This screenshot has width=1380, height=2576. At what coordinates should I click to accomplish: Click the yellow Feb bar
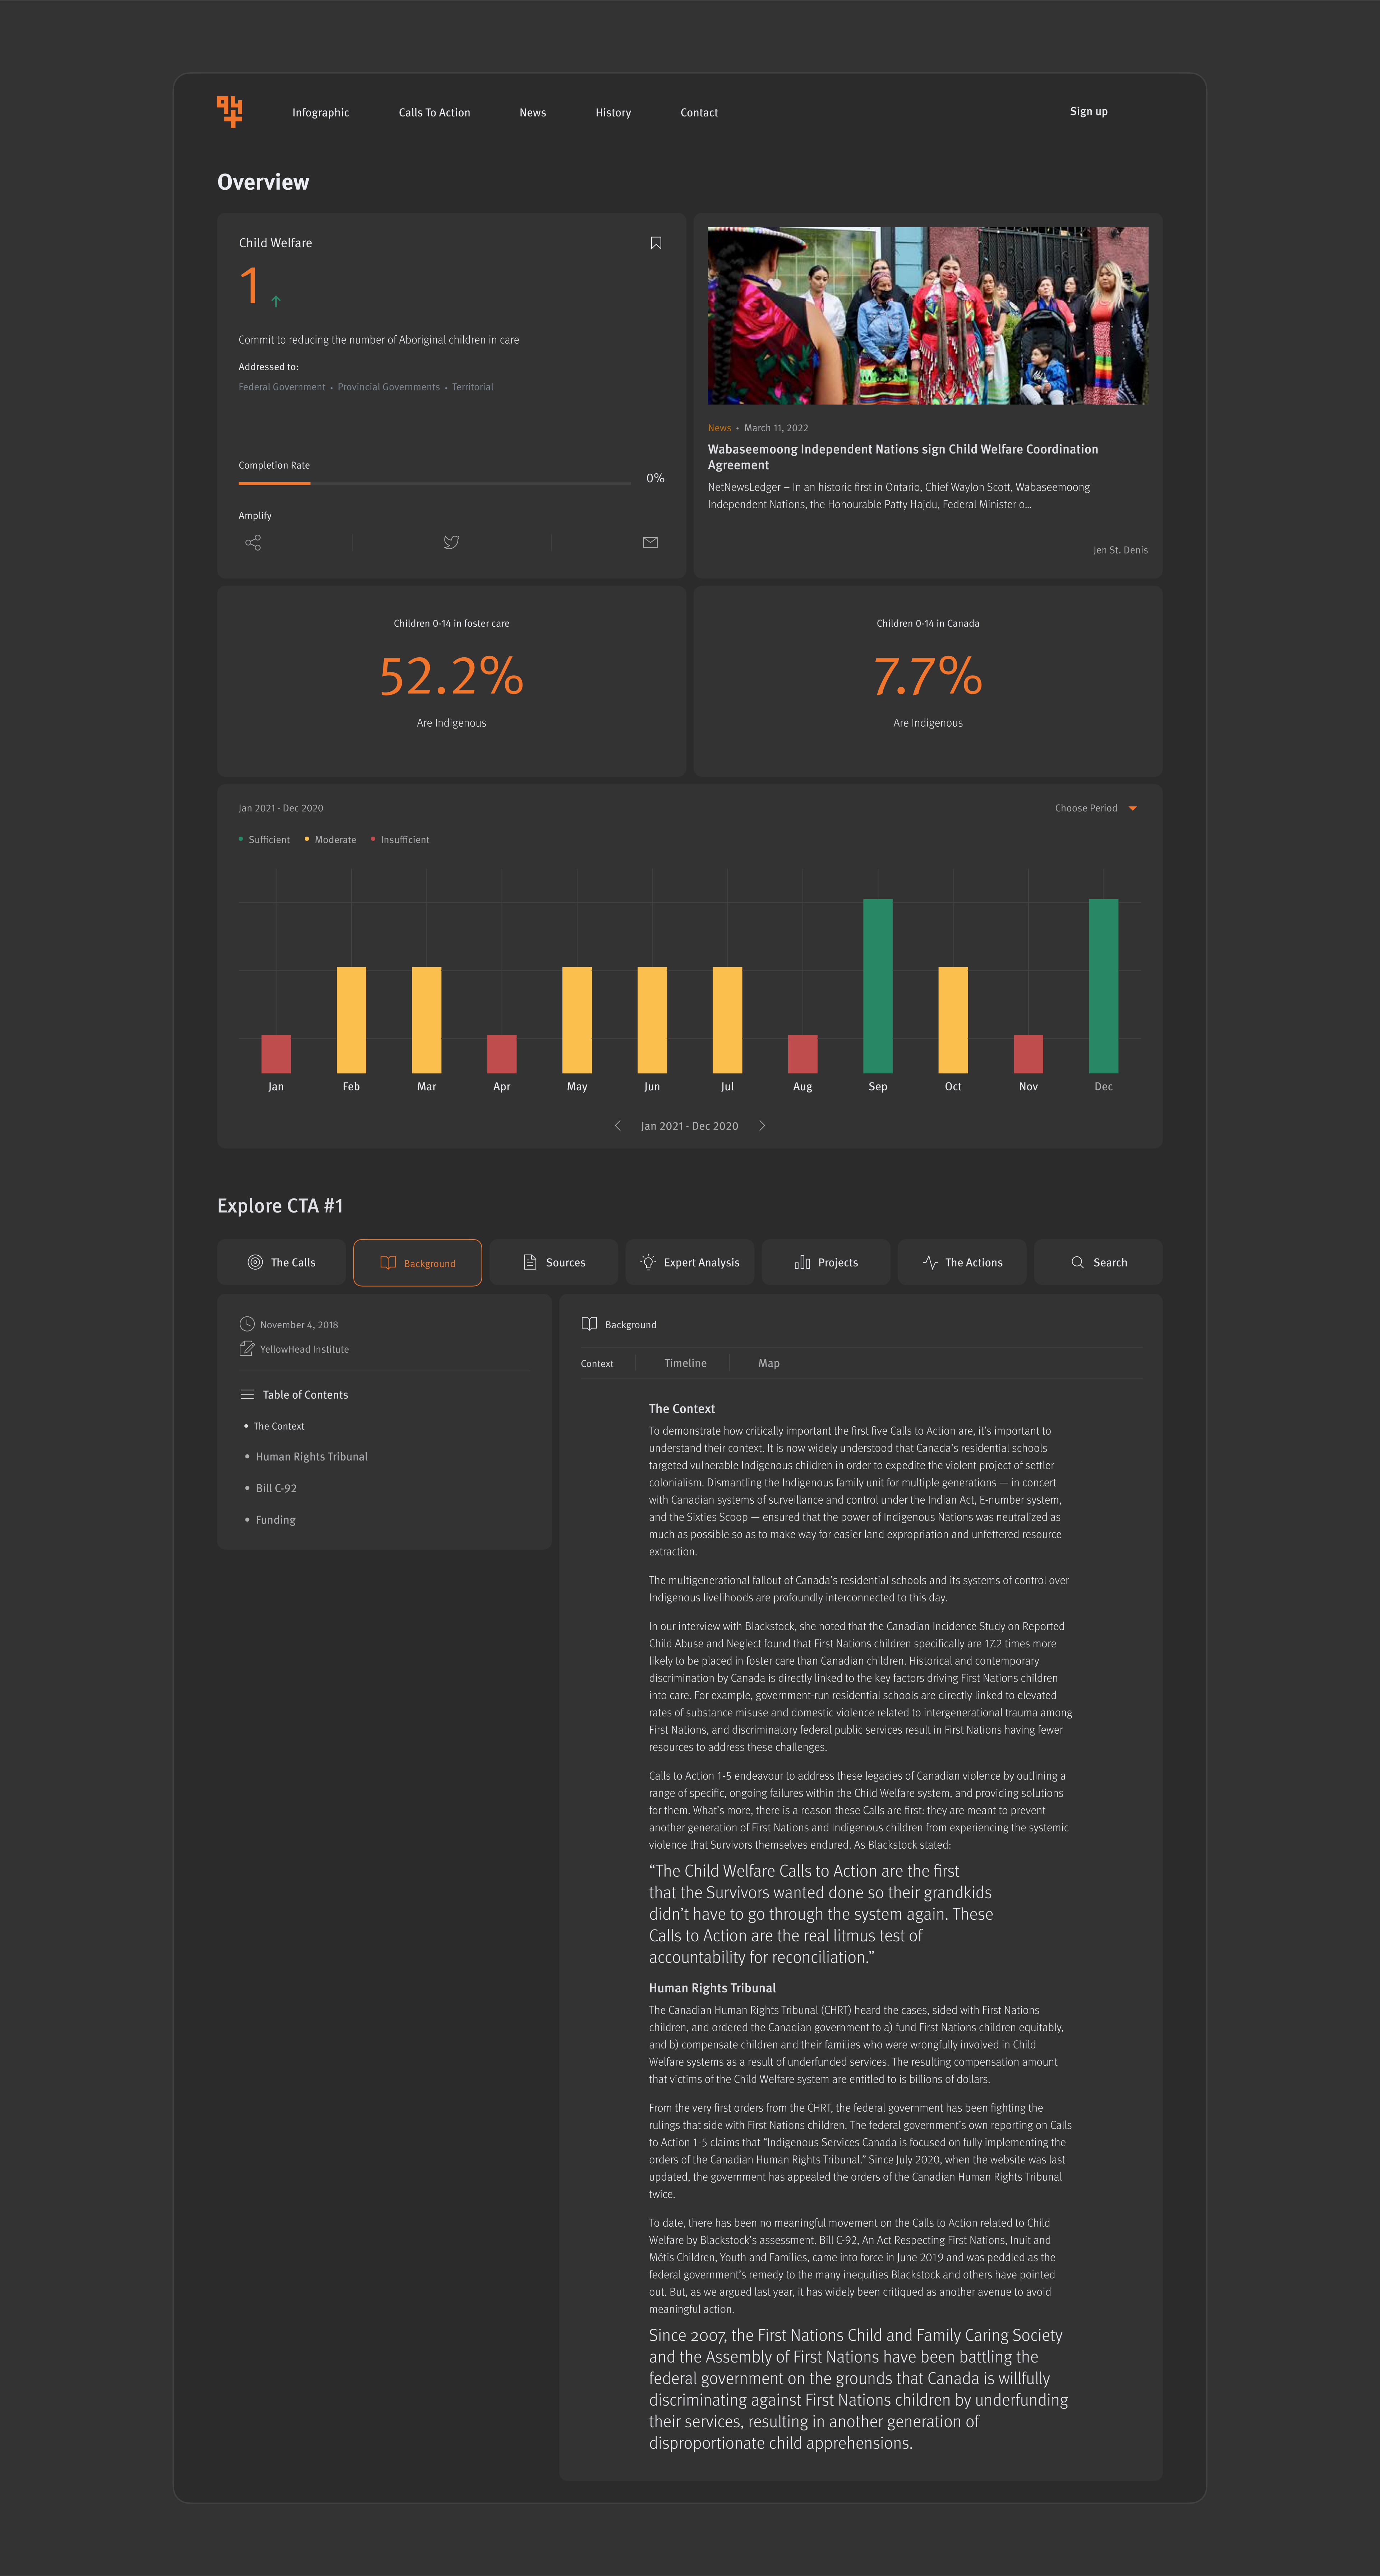point(351,1020)
